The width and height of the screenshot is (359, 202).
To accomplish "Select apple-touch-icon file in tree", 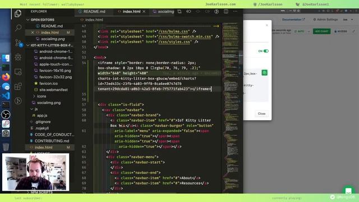I will click(x=56, y=64).
